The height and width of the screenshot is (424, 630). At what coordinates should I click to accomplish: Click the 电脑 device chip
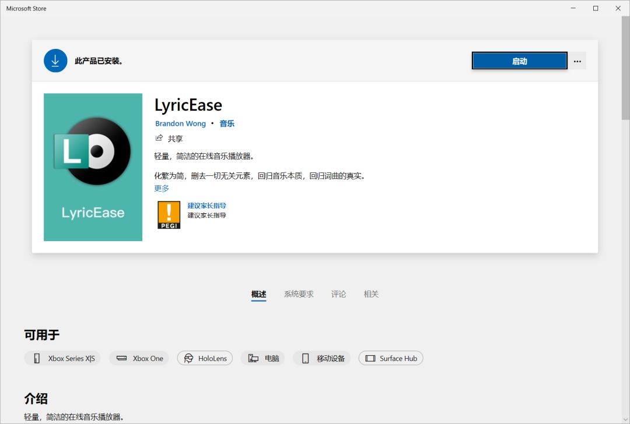point(262,358)
